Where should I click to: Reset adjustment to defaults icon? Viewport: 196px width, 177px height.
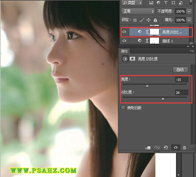click(166, 148)
